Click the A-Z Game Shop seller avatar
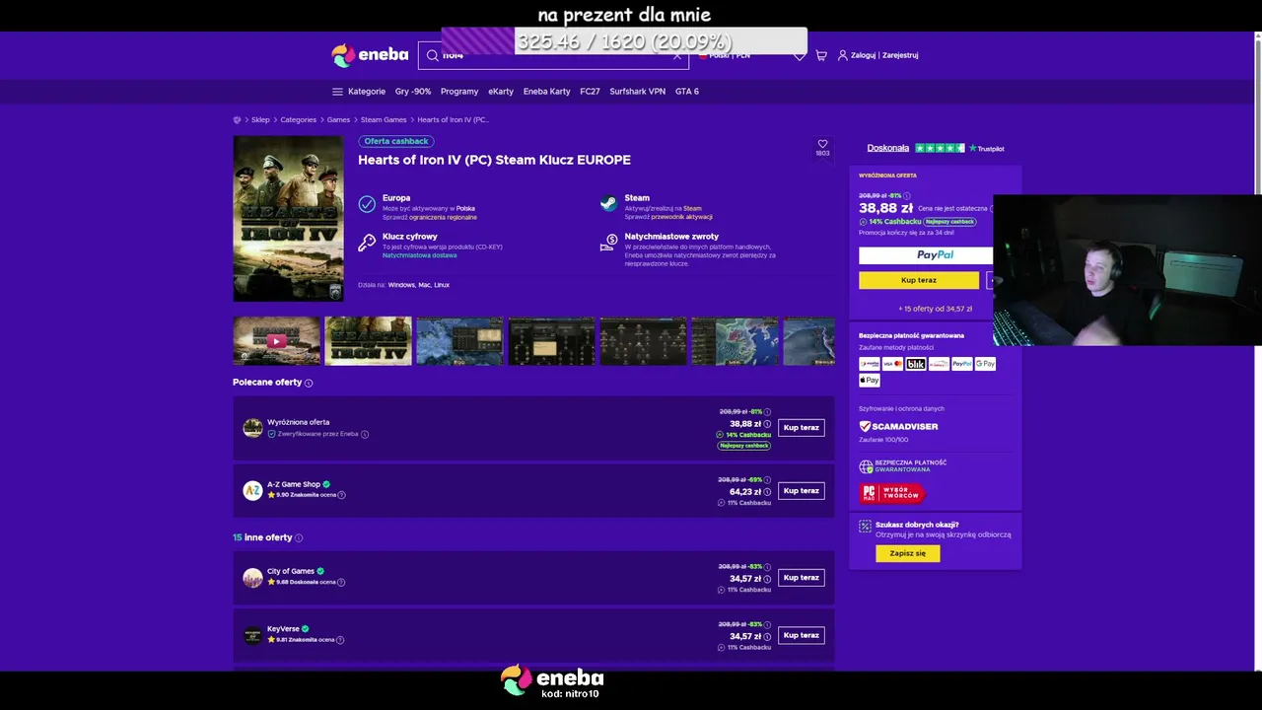1262x710 pixels. pyautogui.click(x=252, y=490)
